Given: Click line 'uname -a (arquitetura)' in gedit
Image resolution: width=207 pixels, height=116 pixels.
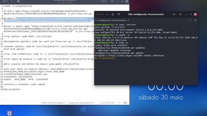Looking at the screenshot, I should [18, 6].
